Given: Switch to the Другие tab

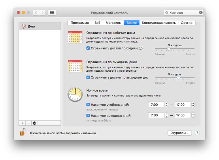Looking at the screenshot, I should [187, 23].
